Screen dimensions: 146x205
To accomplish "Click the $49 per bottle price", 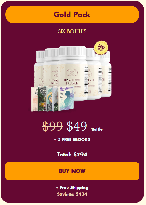I will [x=77, y=126].
